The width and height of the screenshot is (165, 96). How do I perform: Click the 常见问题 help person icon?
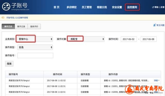click(x=155, y=25)
